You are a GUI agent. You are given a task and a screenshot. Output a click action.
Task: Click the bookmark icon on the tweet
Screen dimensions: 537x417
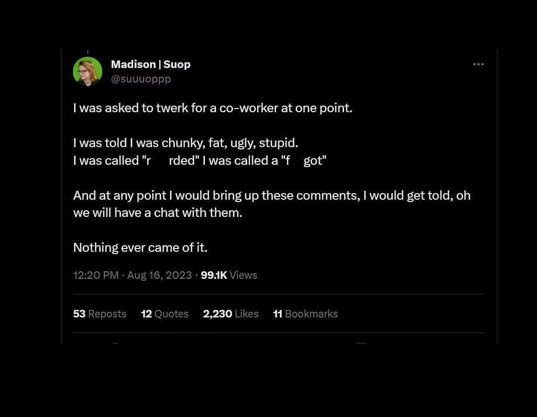361,345
